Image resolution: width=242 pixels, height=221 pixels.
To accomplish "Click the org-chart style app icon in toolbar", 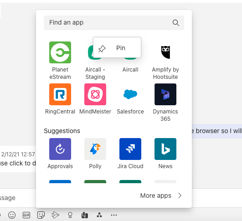I will [99, 215].
